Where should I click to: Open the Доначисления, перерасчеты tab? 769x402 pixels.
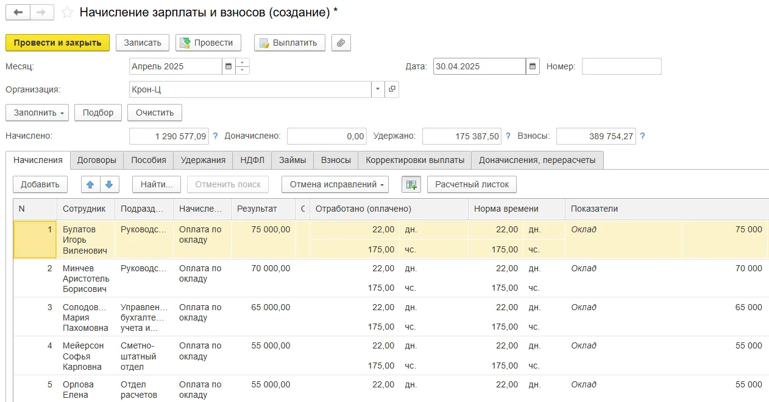point(537,160)
